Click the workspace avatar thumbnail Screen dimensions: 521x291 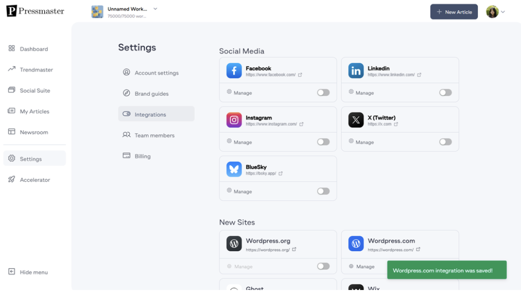click(97, 12)
